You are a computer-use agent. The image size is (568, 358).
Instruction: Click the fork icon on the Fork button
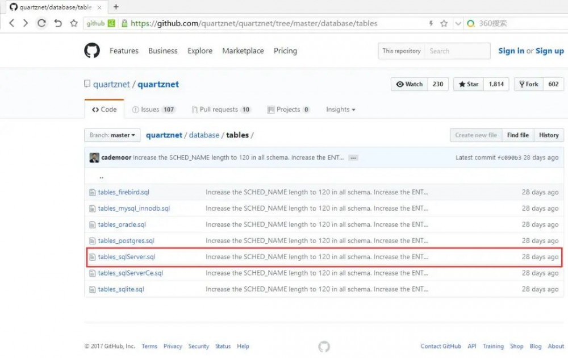tap(520, 84)
